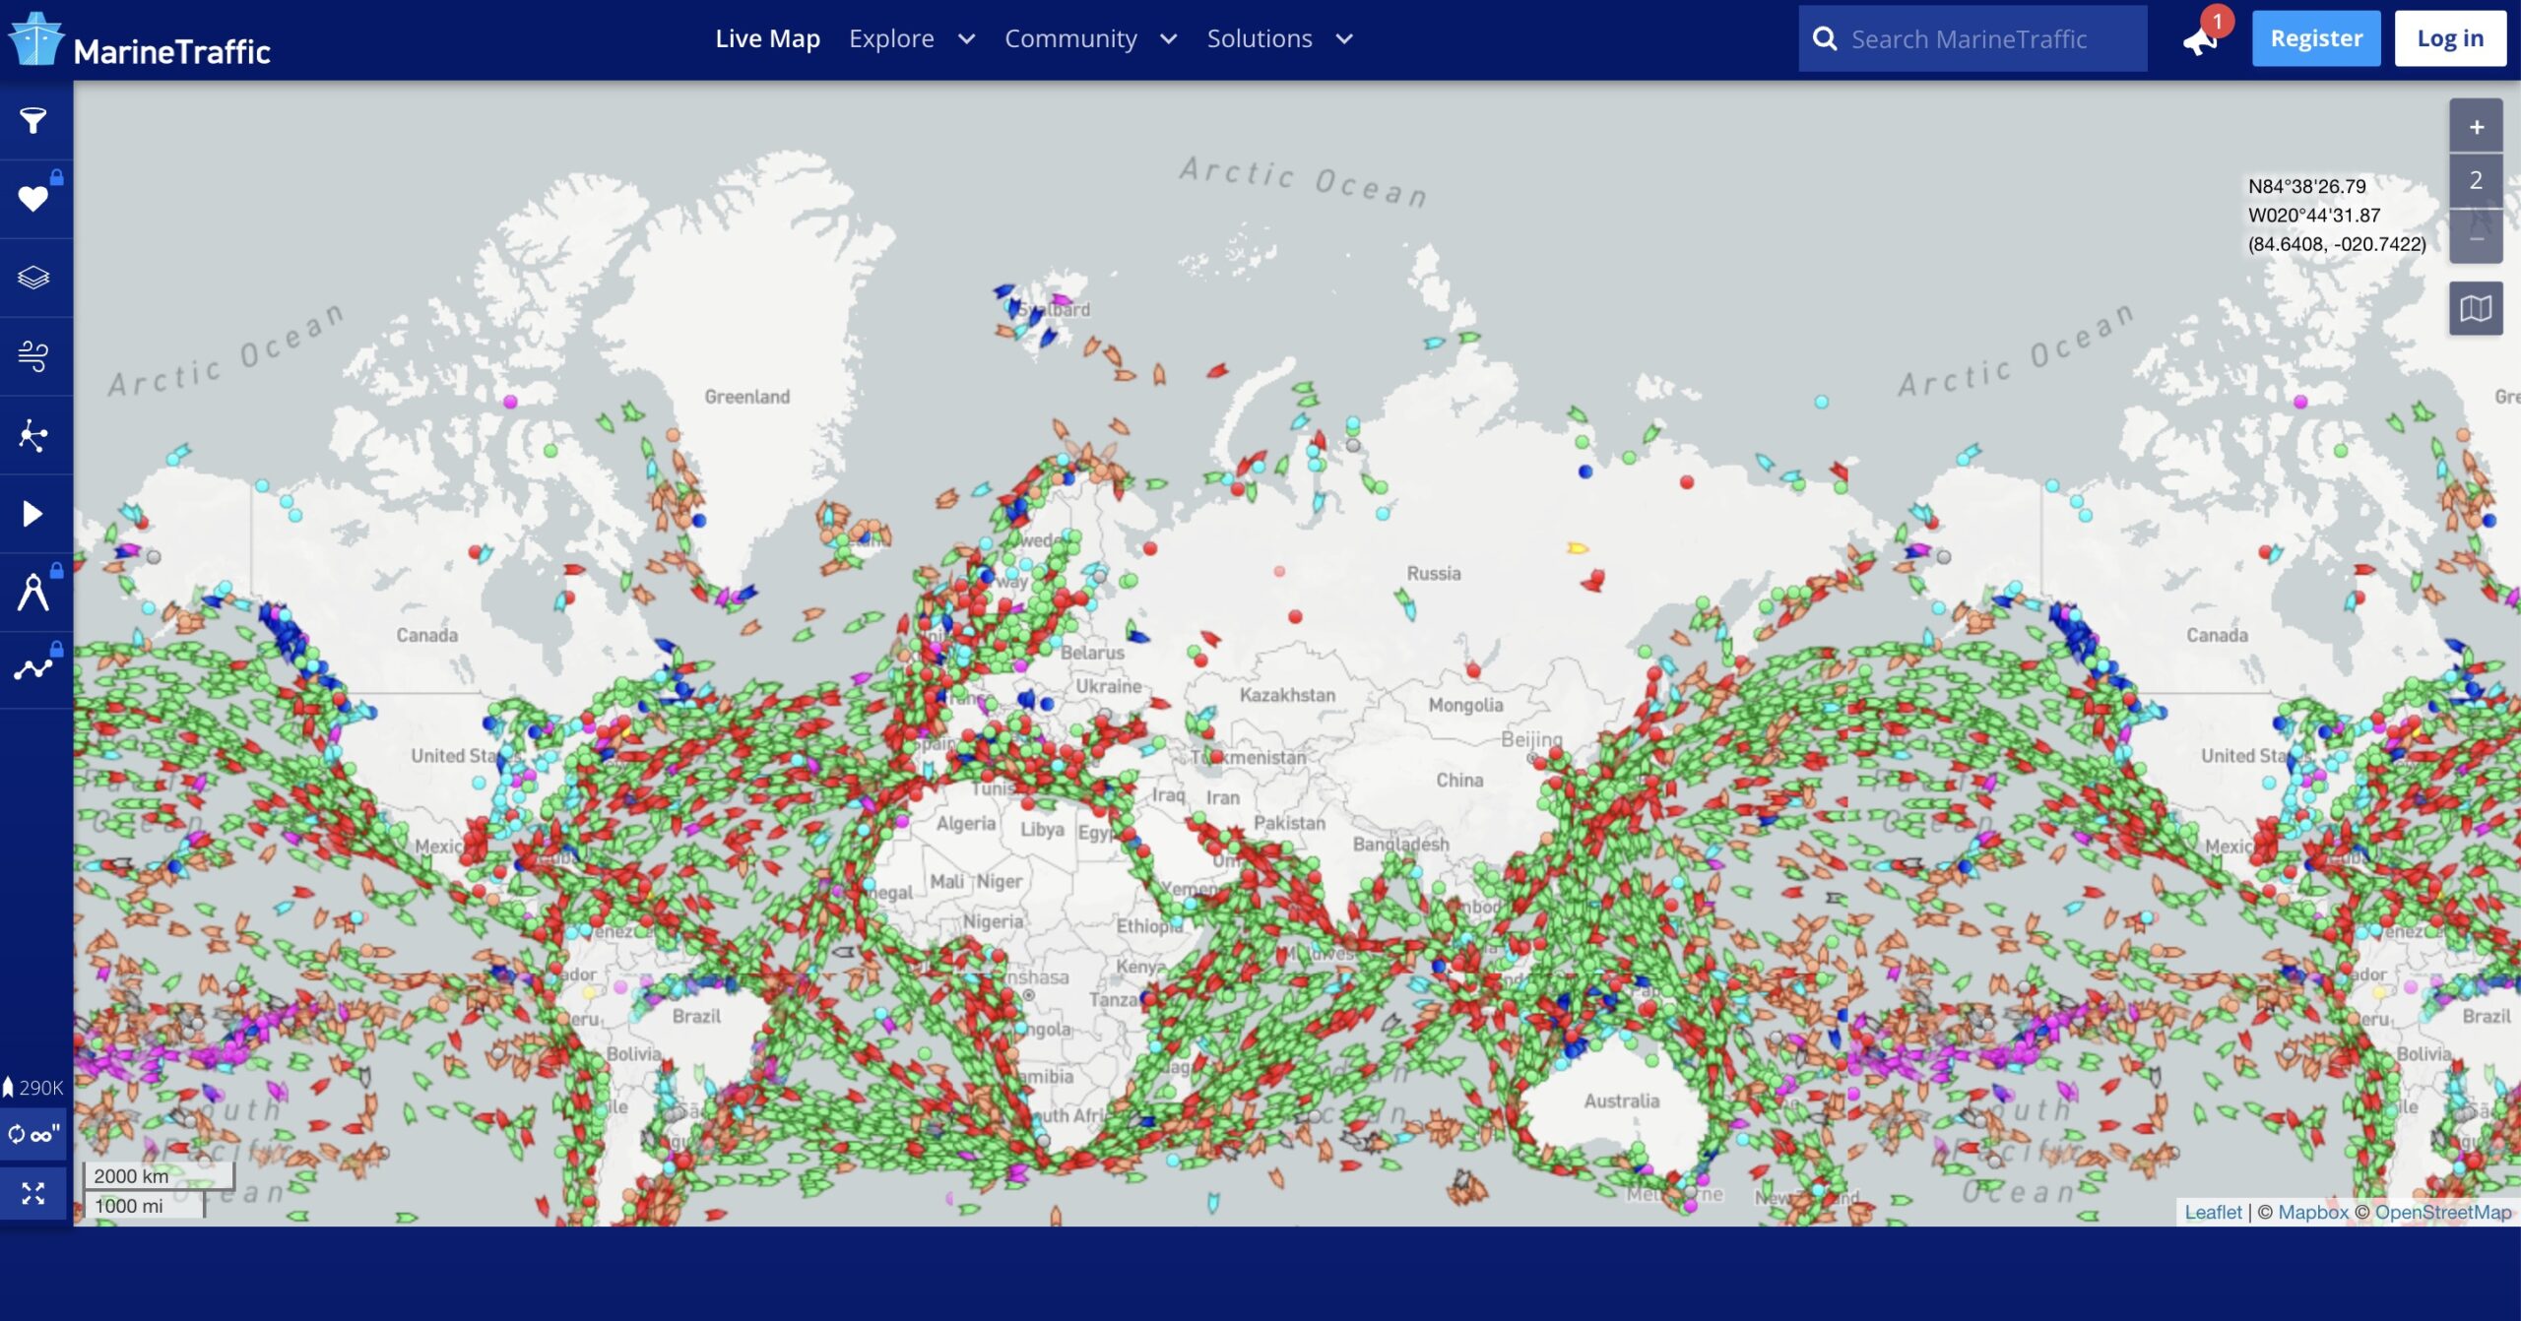Open the notifications megaphone icon
The image size is (2521, 1321).
(x=2200, y=39)
